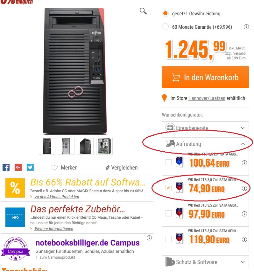Select gesetzl. Gewährleistung radio option

[x=165, y=13]
